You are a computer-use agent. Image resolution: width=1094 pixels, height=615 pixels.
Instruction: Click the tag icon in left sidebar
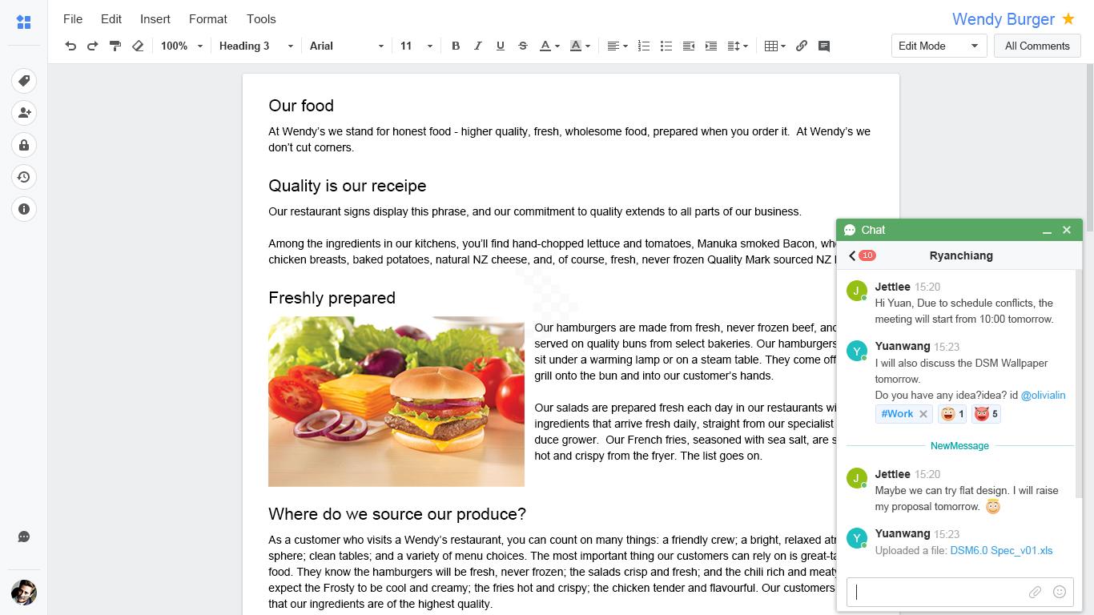pos(24,81)
